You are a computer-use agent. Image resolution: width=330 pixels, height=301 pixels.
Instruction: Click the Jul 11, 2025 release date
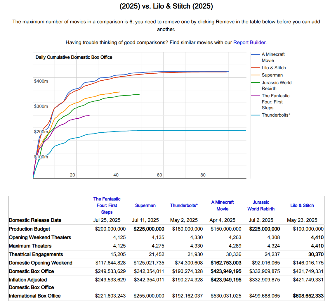145,220
